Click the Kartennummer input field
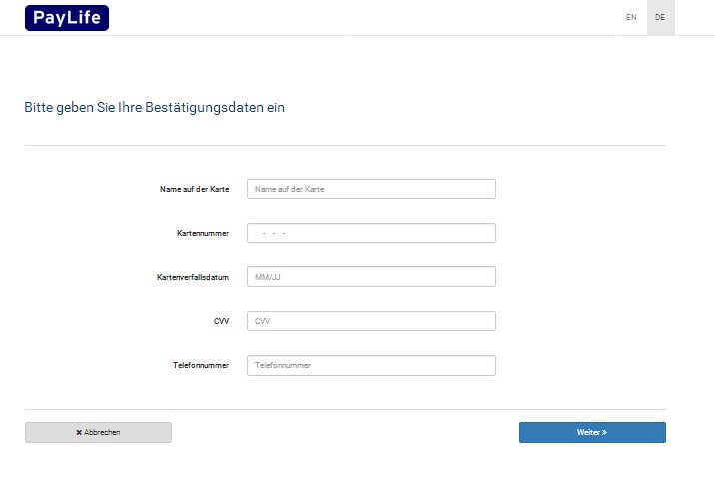The image size is (714, 487). click(x=371, y=233)
